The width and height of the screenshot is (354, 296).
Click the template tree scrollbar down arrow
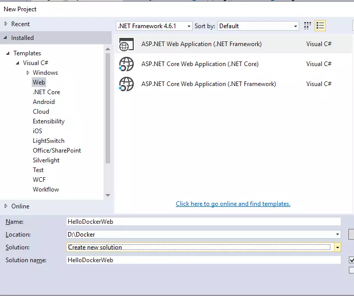(108, 195)
